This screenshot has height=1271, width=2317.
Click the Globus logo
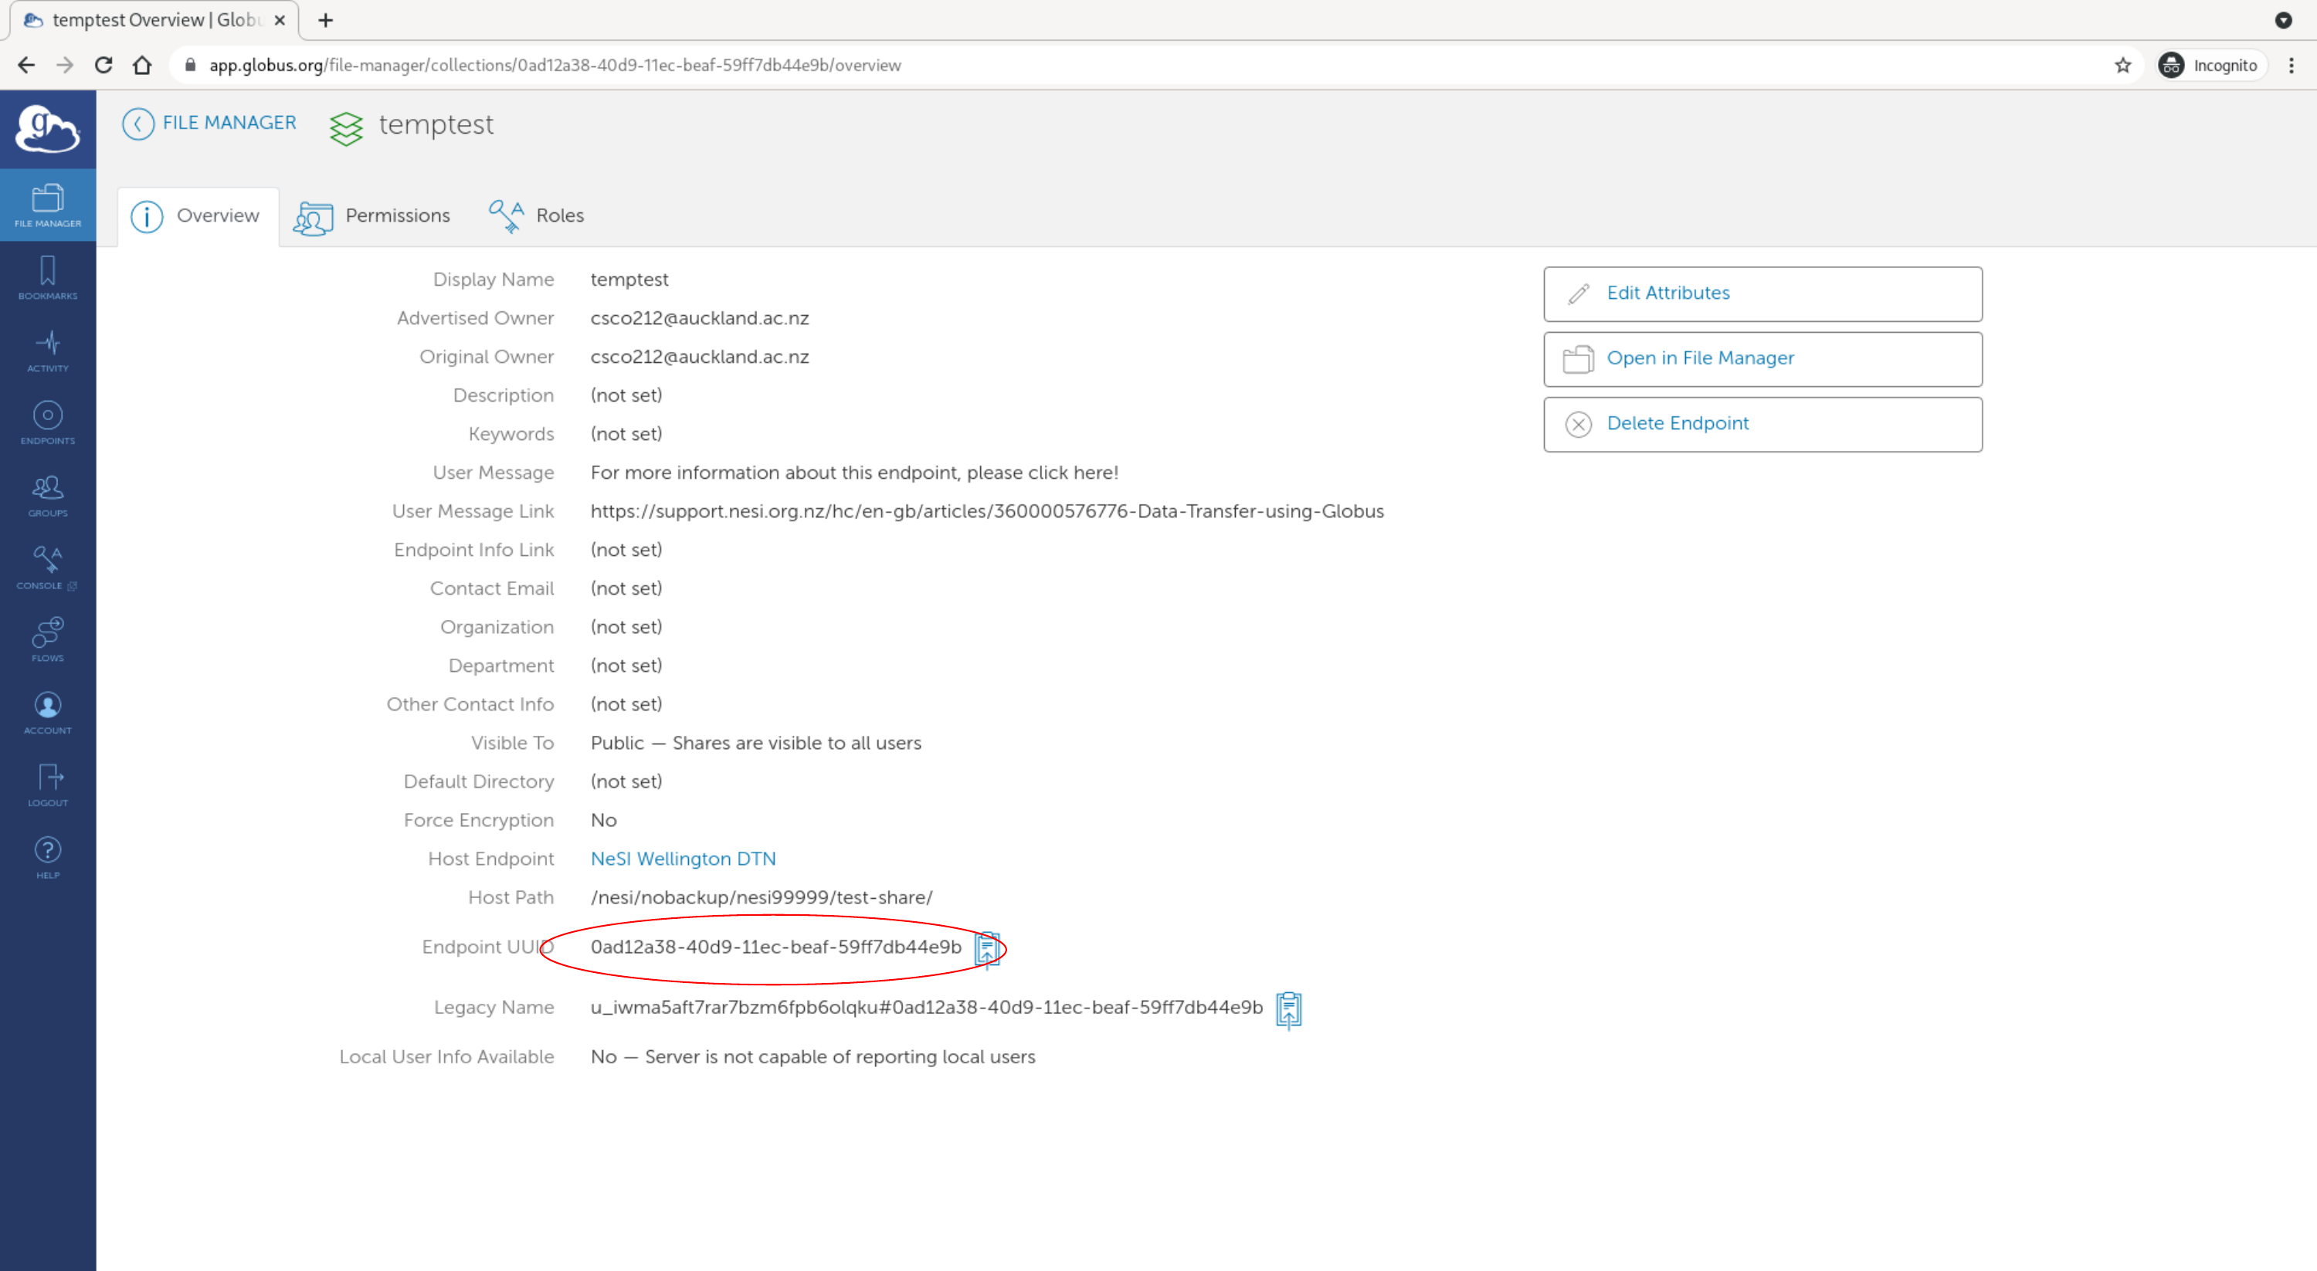(48, 129)
